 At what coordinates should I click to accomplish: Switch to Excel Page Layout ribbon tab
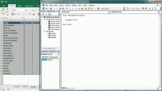pyautogui.click(x=29, y=6)
